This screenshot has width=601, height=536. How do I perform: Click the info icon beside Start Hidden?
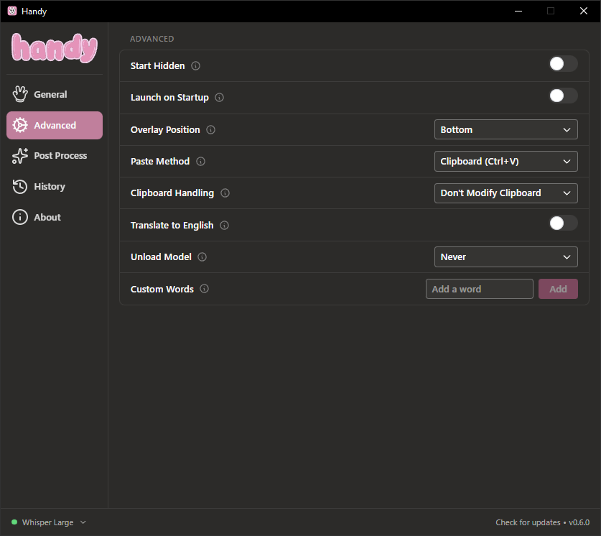click(195, 65)
